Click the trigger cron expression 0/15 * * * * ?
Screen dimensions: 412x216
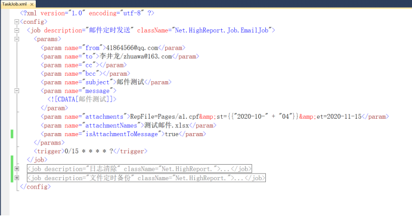89,152
